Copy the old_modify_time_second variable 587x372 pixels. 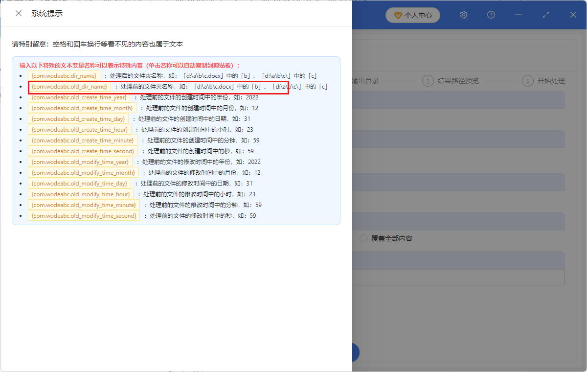coord(84,216)
